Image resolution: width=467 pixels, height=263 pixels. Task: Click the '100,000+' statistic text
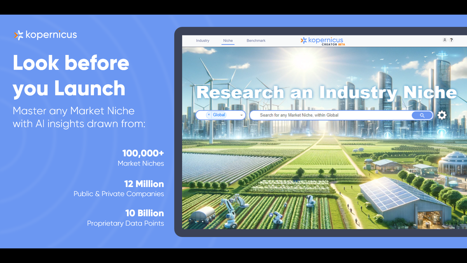tap(143, 153)
